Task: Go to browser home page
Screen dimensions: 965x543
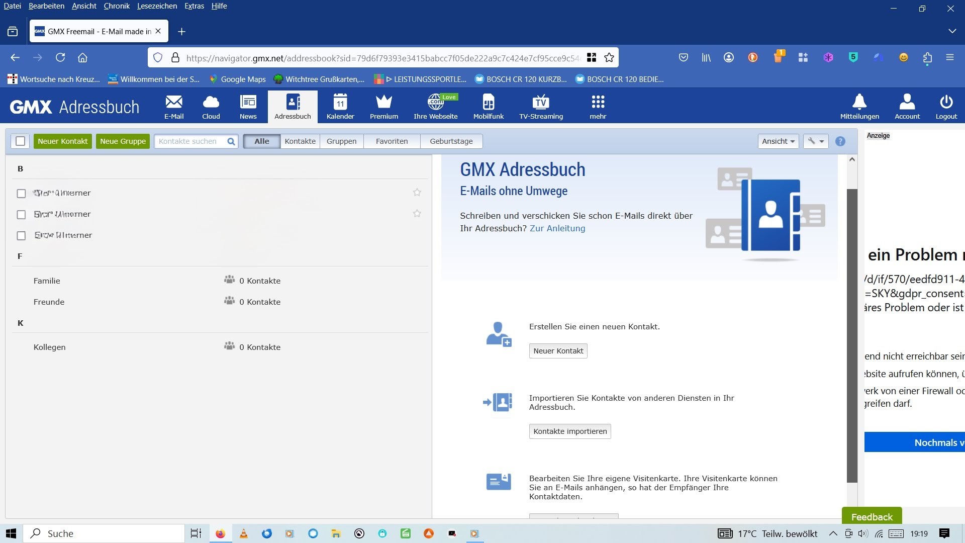Action: click(83, 58)
